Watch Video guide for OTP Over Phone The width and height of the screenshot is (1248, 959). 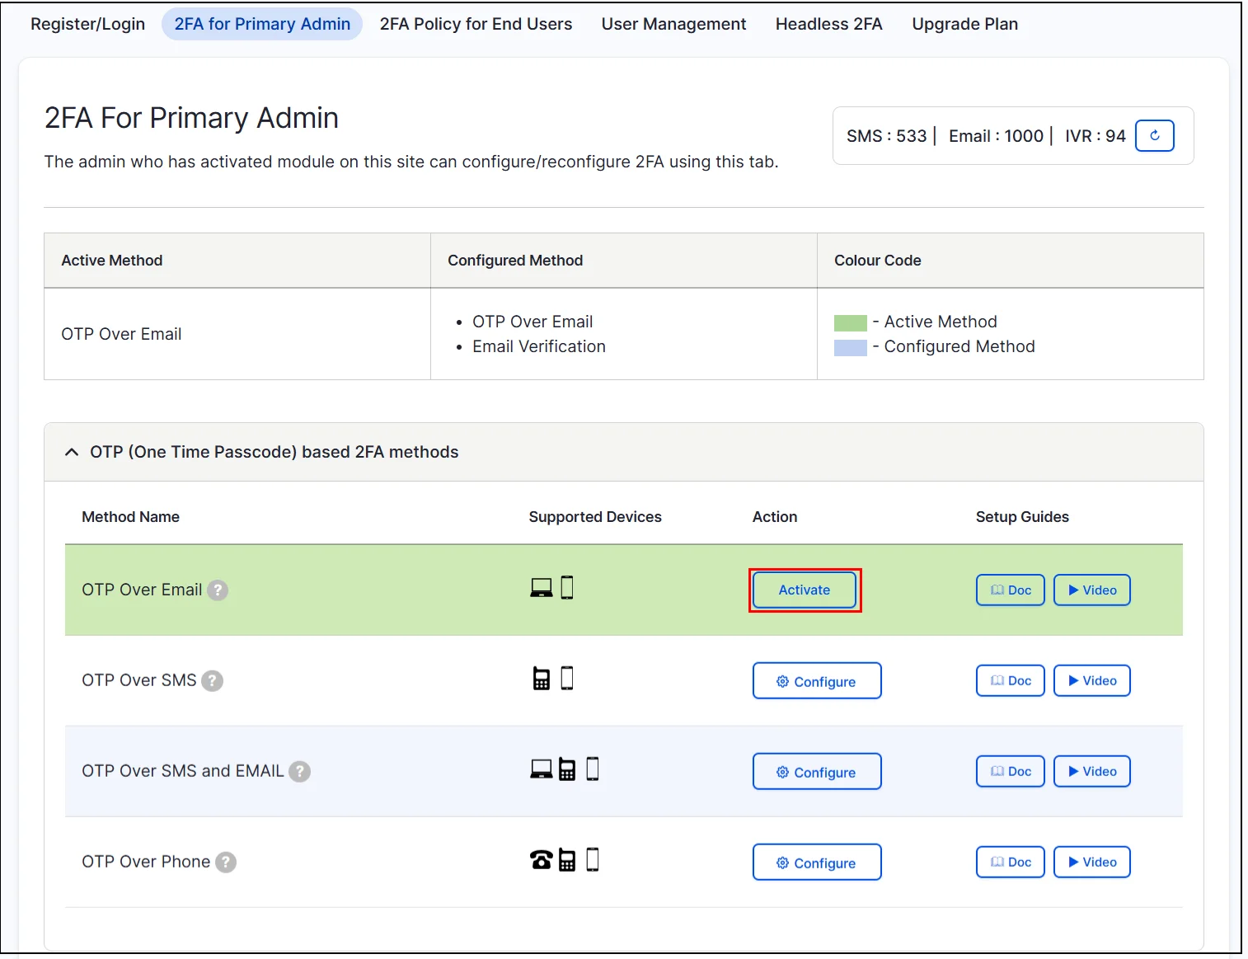point(1092,863)
